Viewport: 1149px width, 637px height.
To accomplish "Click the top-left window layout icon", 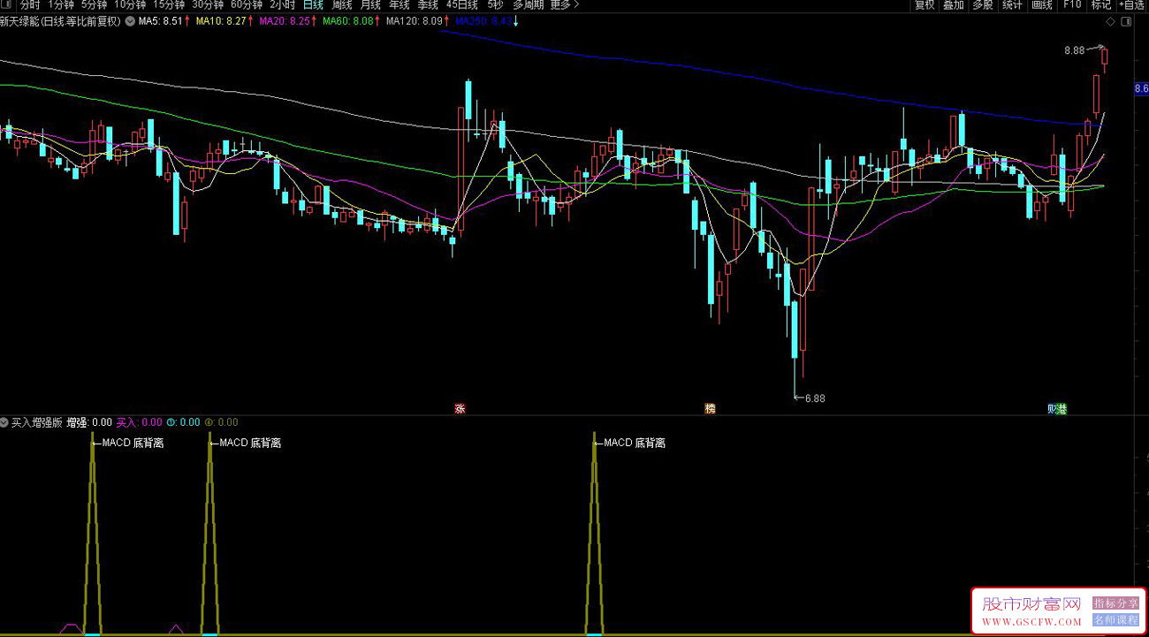I will click(x=7, y=5).
